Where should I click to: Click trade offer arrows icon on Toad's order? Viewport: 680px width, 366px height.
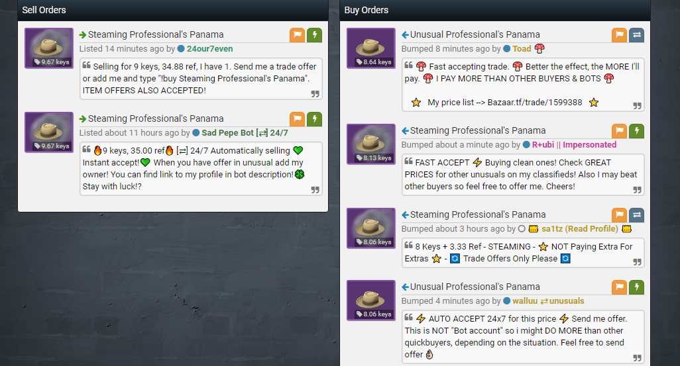(637, 34)
